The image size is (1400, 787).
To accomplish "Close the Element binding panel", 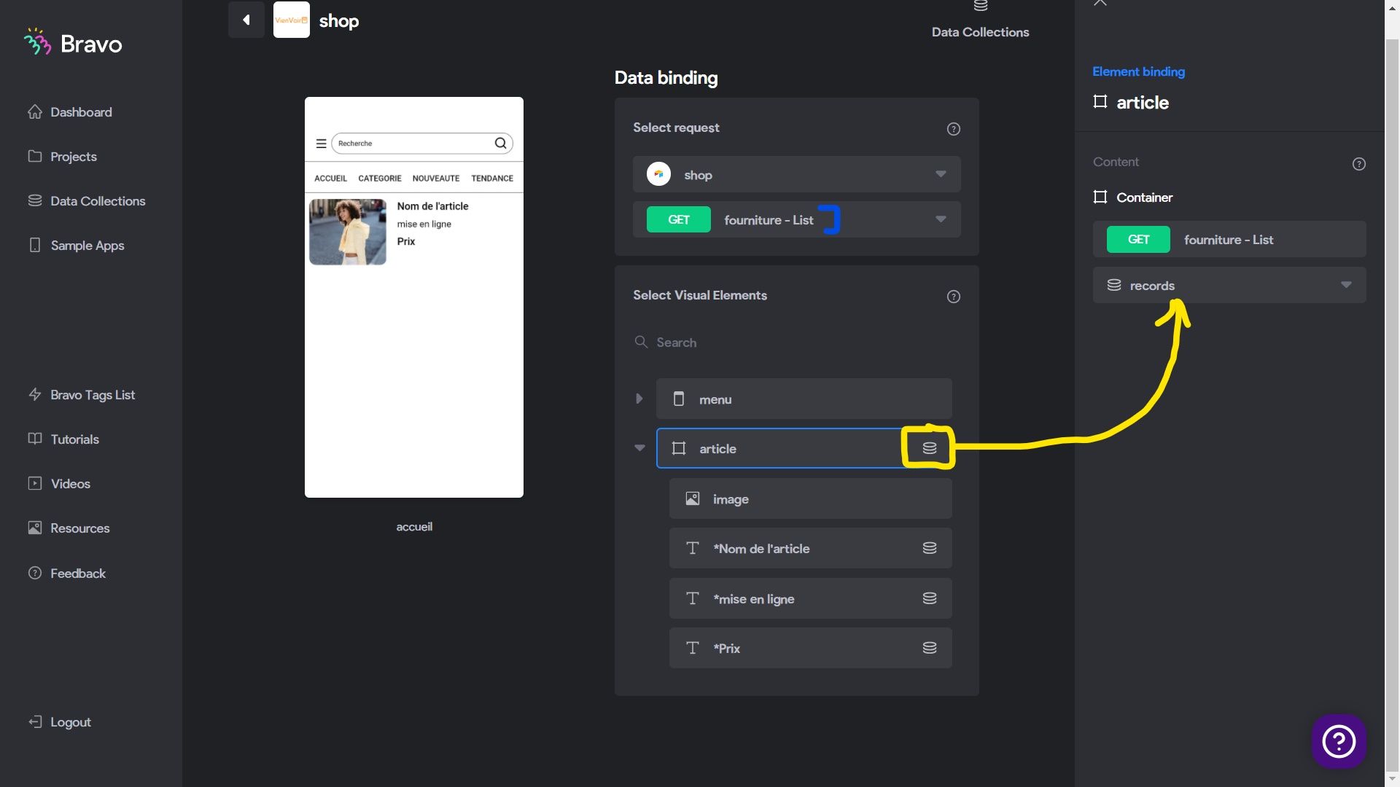I will (x=1100, y=3).
